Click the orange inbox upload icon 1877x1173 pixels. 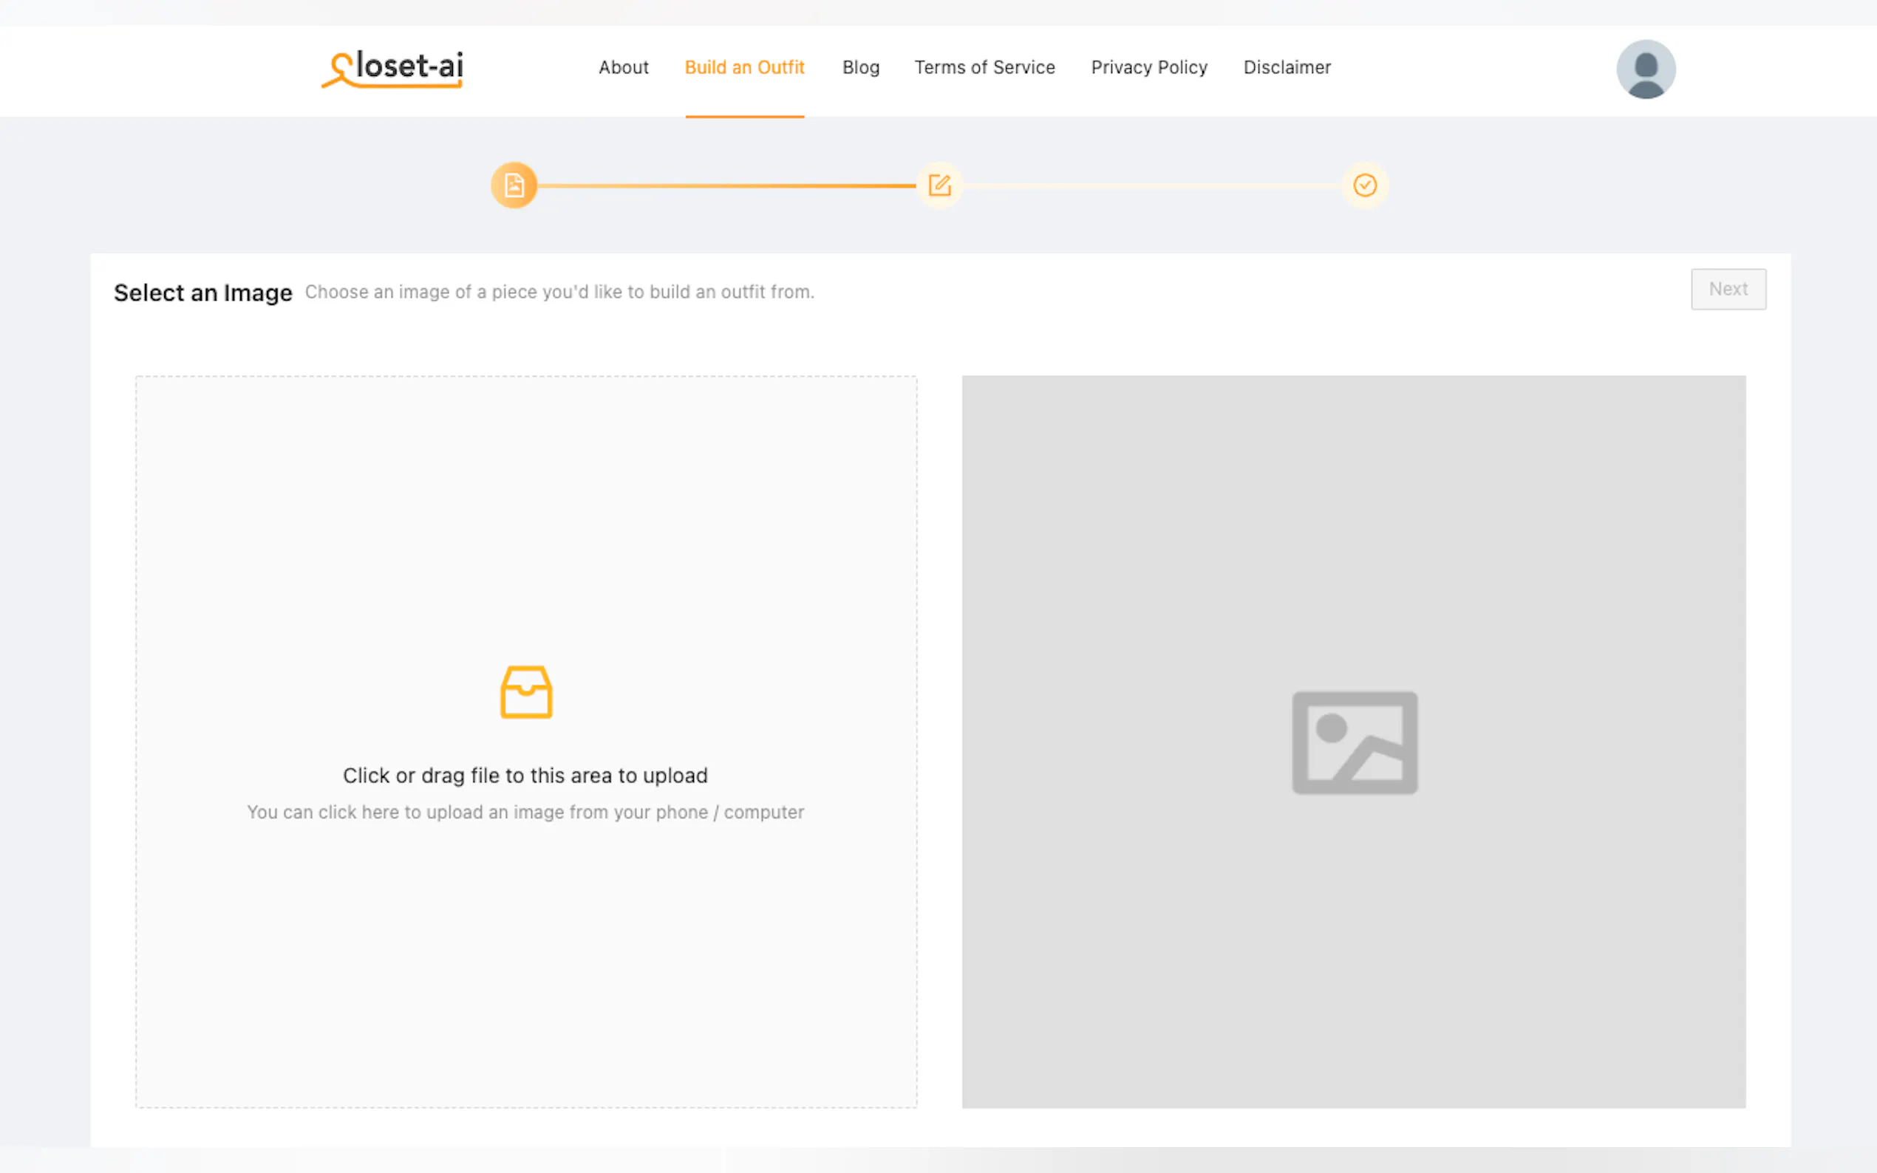click(526, 692)
